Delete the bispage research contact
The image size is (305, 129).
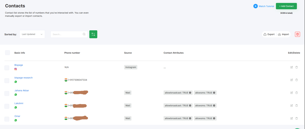[x=296, y=80]
